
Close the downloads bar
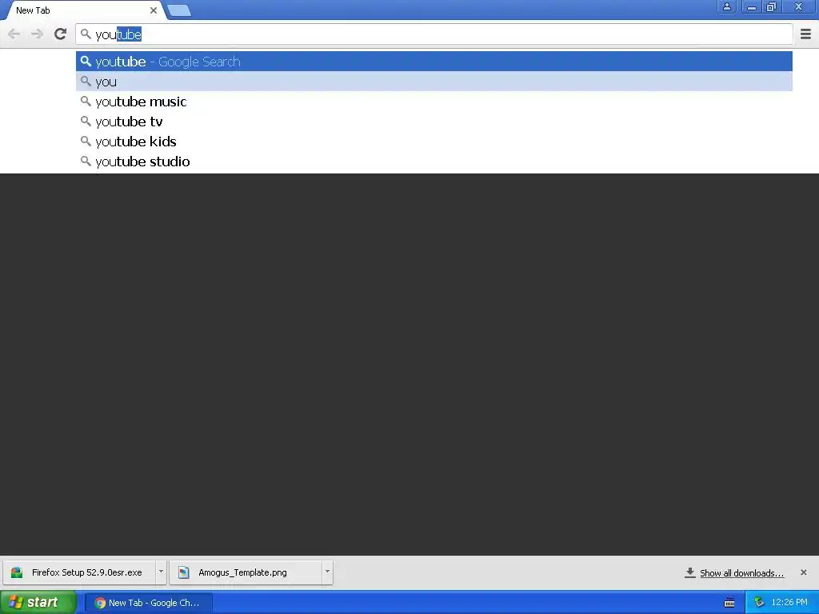(x=803, y=572)
